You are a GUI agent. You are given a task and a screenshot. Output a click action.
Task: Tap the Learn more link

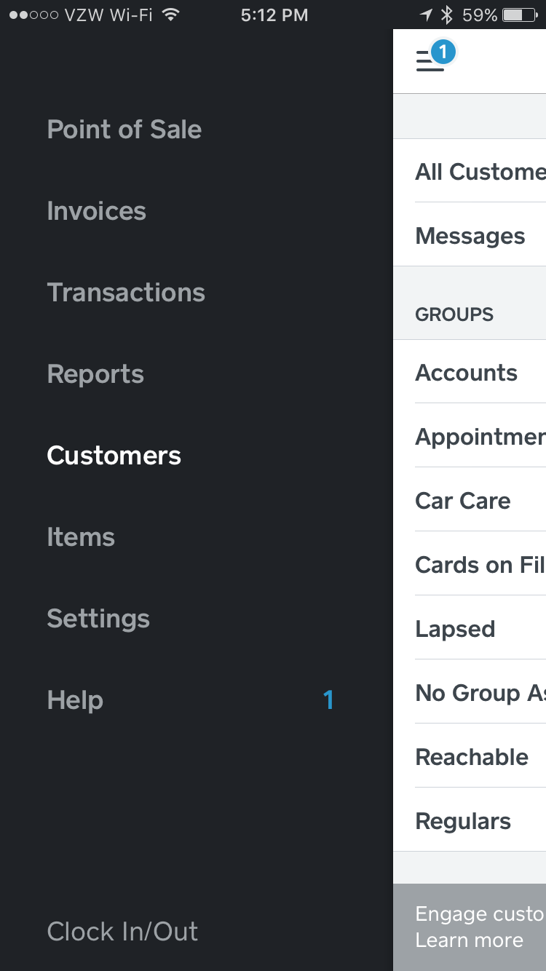tap(470, 940)
